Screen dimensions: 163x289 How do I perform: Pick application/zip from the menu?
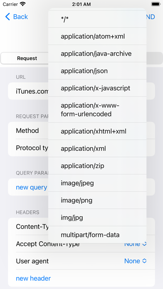coord(97,166)
